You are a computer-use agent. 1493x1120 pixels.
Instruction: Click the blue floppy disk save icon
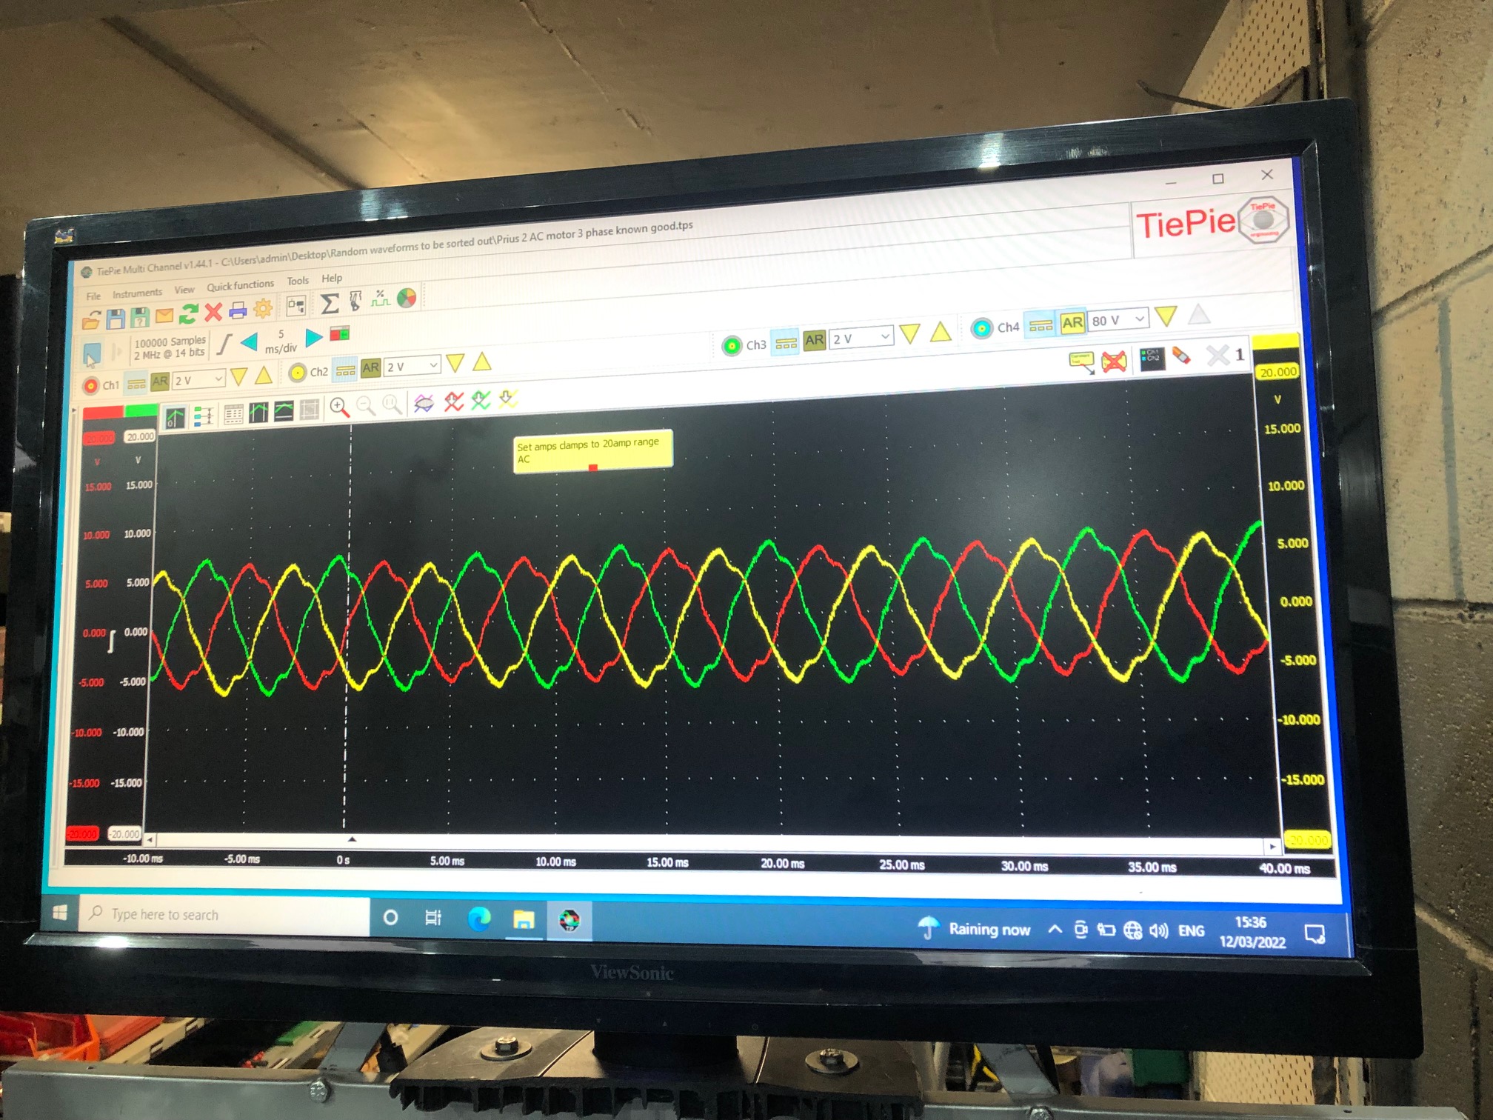pyautogui.click(x=116, y=319)
